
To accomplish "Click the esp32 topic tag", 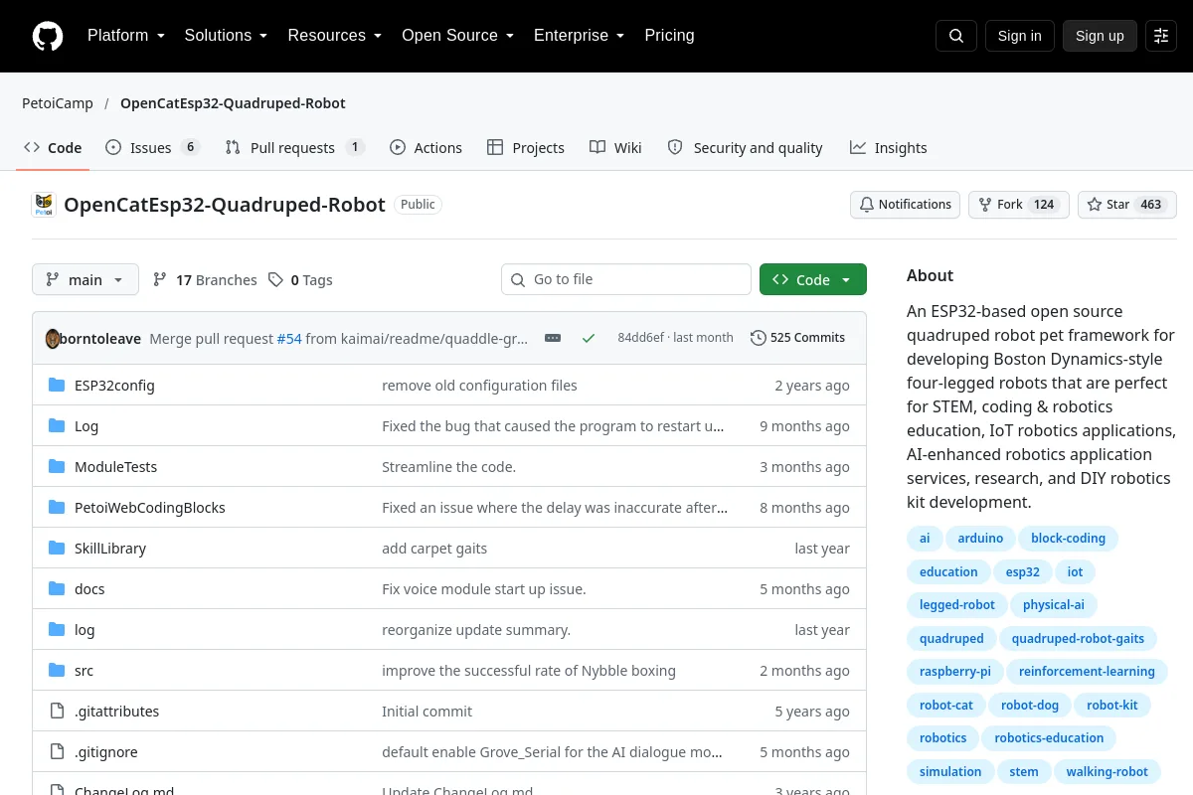I will click(1023, 571).
